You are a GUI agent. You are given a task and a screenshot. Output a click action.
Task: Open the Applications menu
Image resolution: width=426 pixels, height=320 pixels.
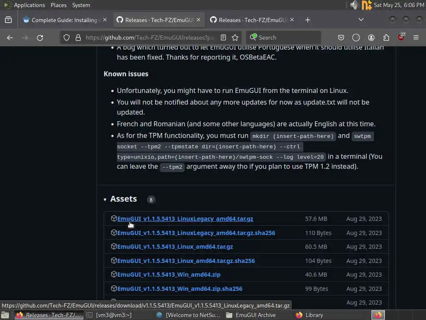pos(30,5)
